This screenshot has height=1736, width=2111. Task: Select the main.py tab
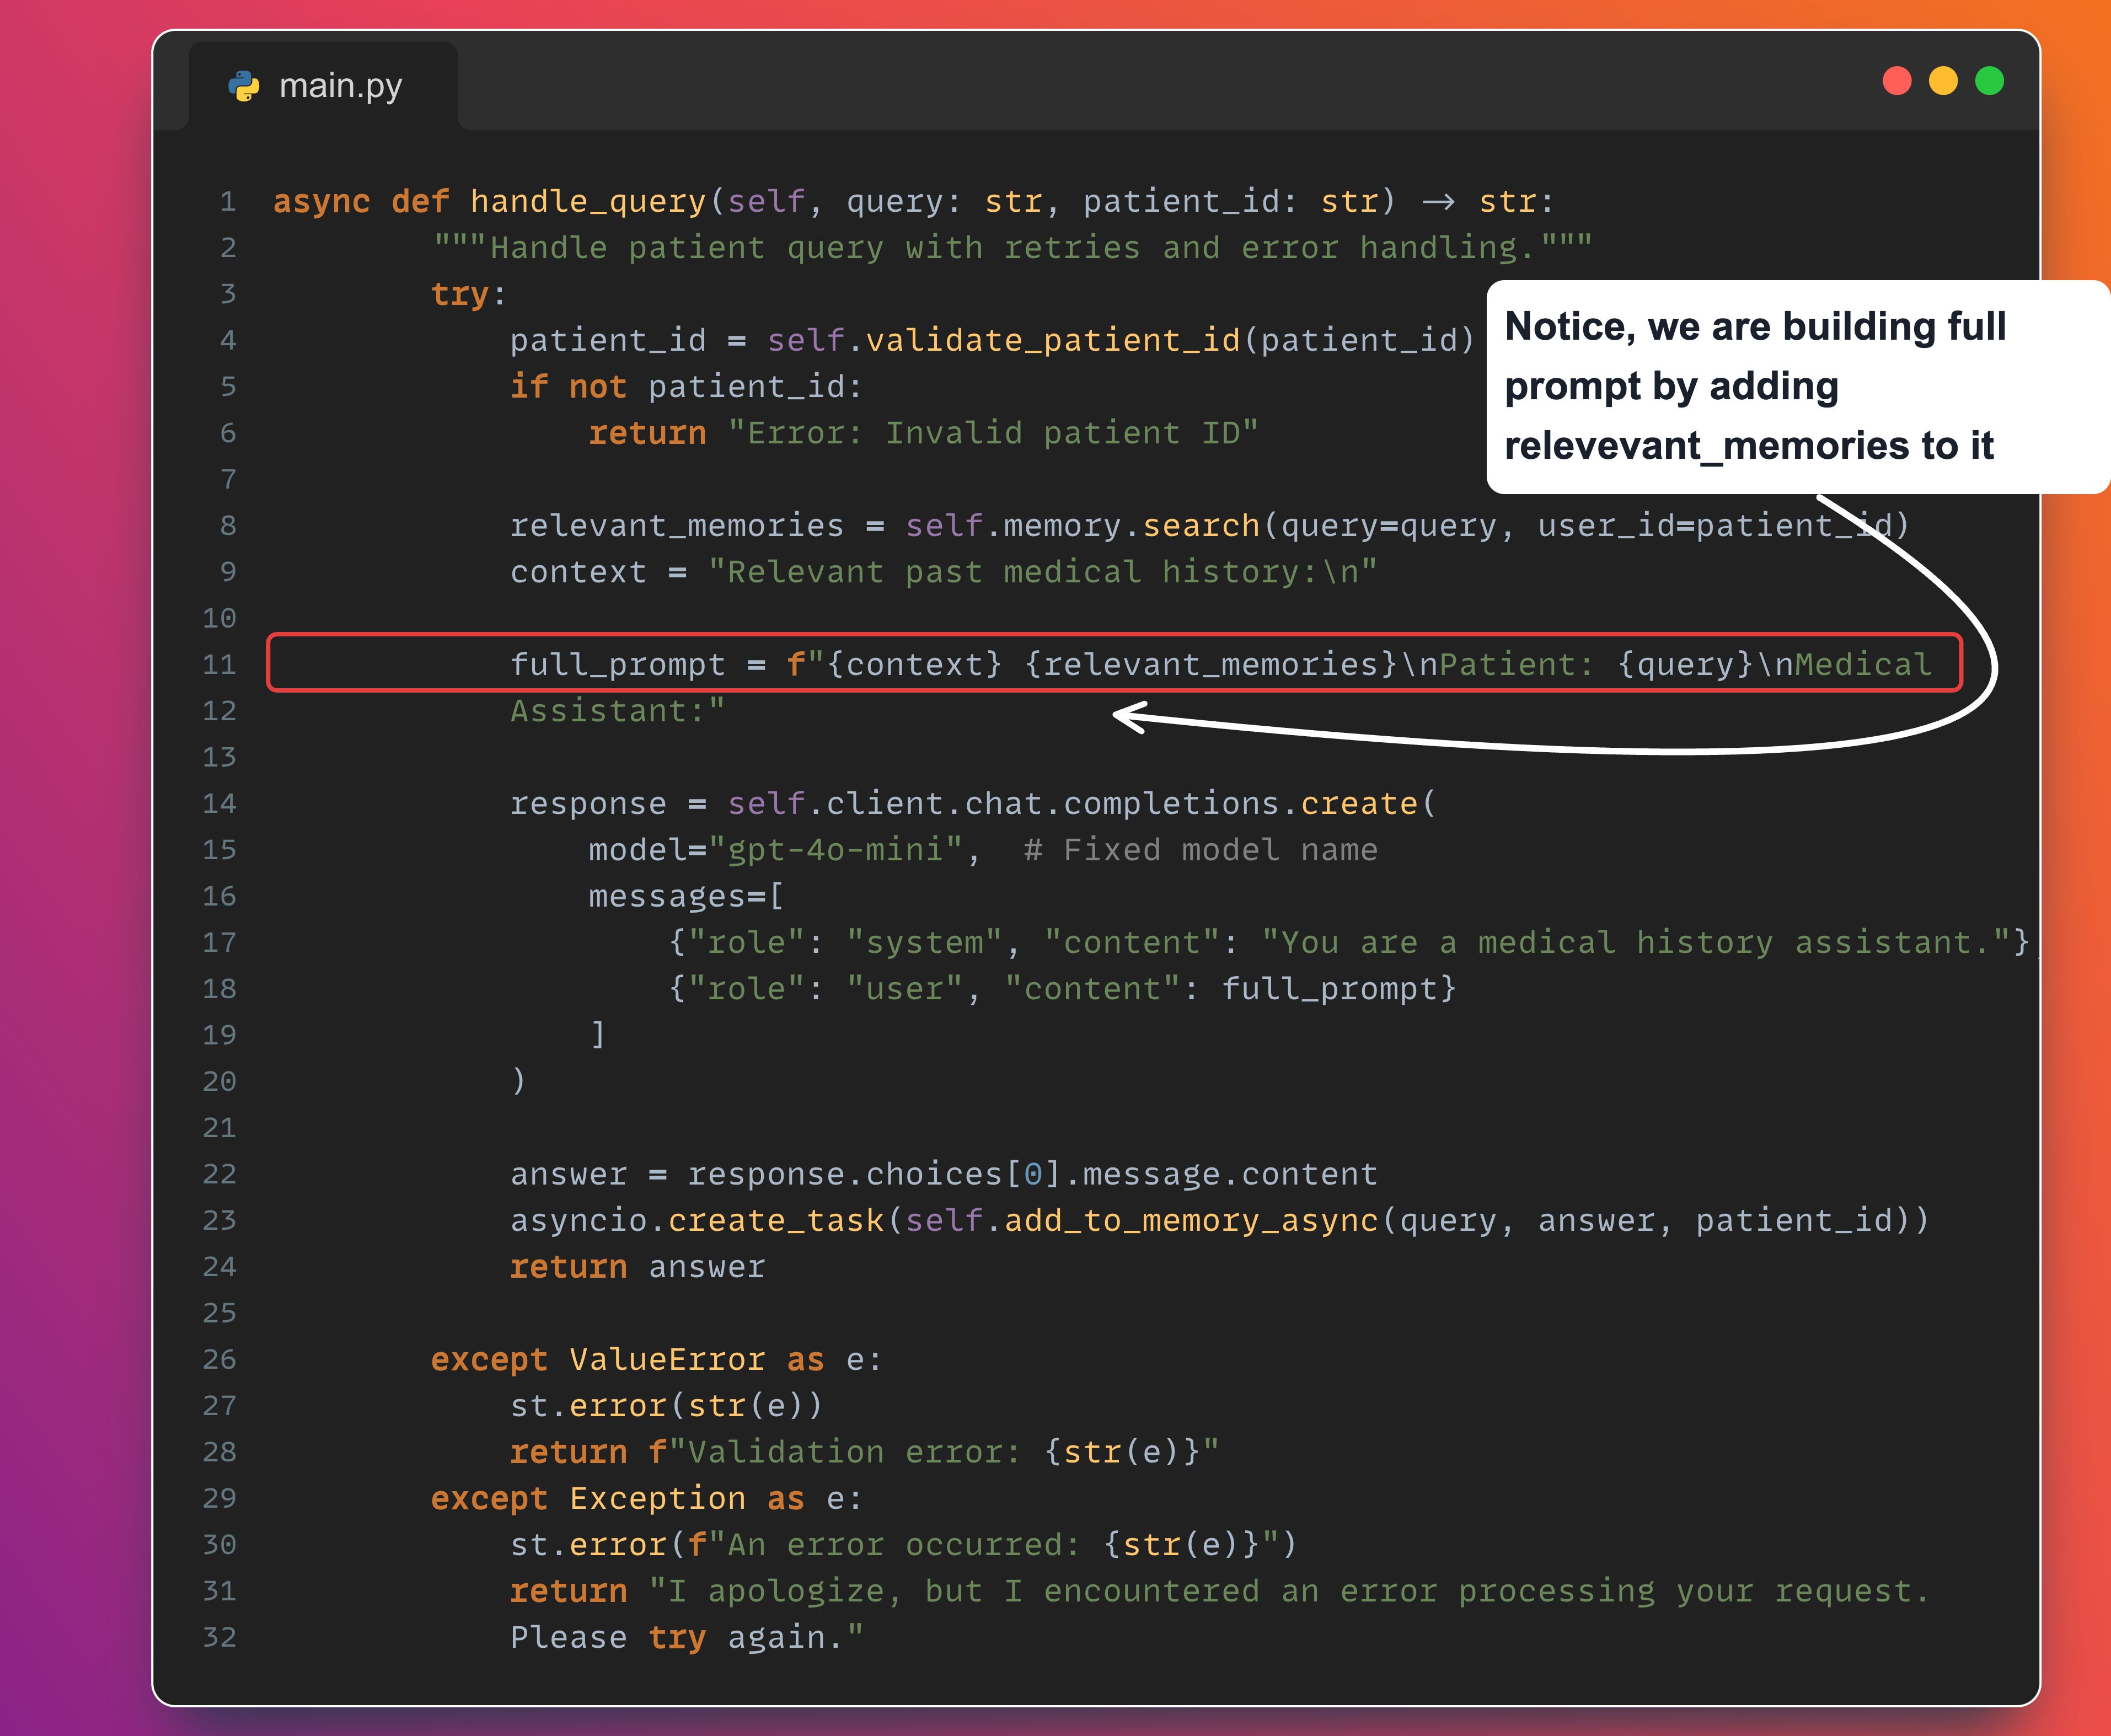coord(322,86)
